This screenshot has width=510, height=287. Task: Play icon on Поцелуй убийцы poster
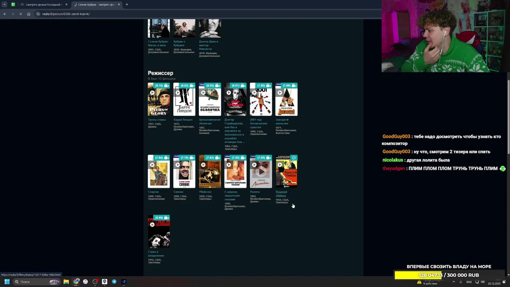tap(280, 165)
